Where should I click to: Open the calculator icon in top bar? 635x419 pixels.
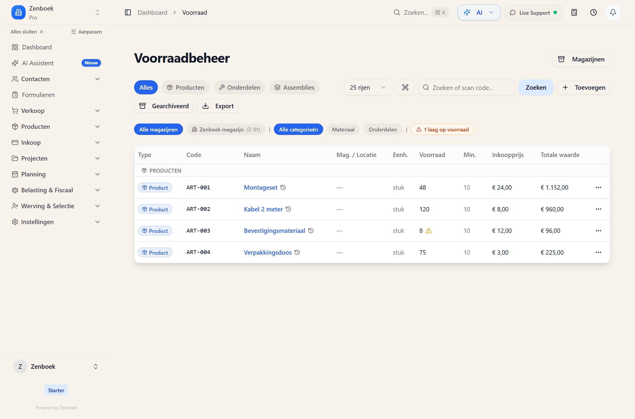(574, 12)
